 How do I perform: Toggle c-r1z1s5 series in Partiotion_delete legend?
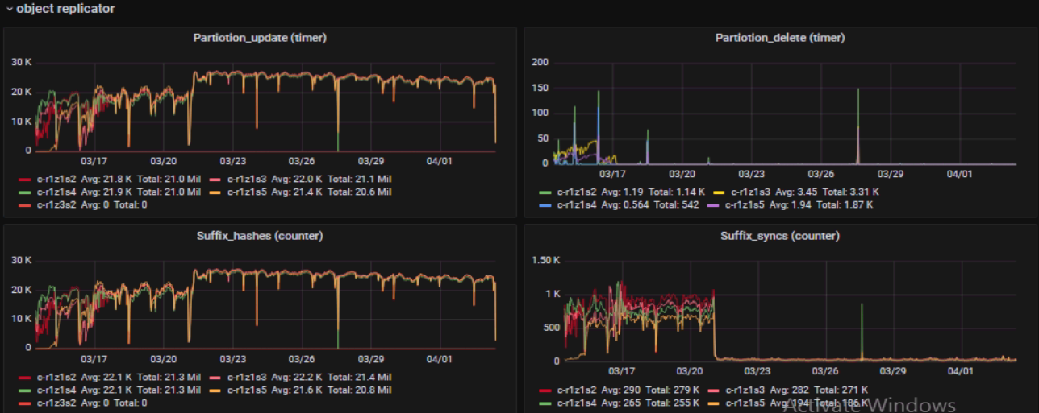coord(744,204)
